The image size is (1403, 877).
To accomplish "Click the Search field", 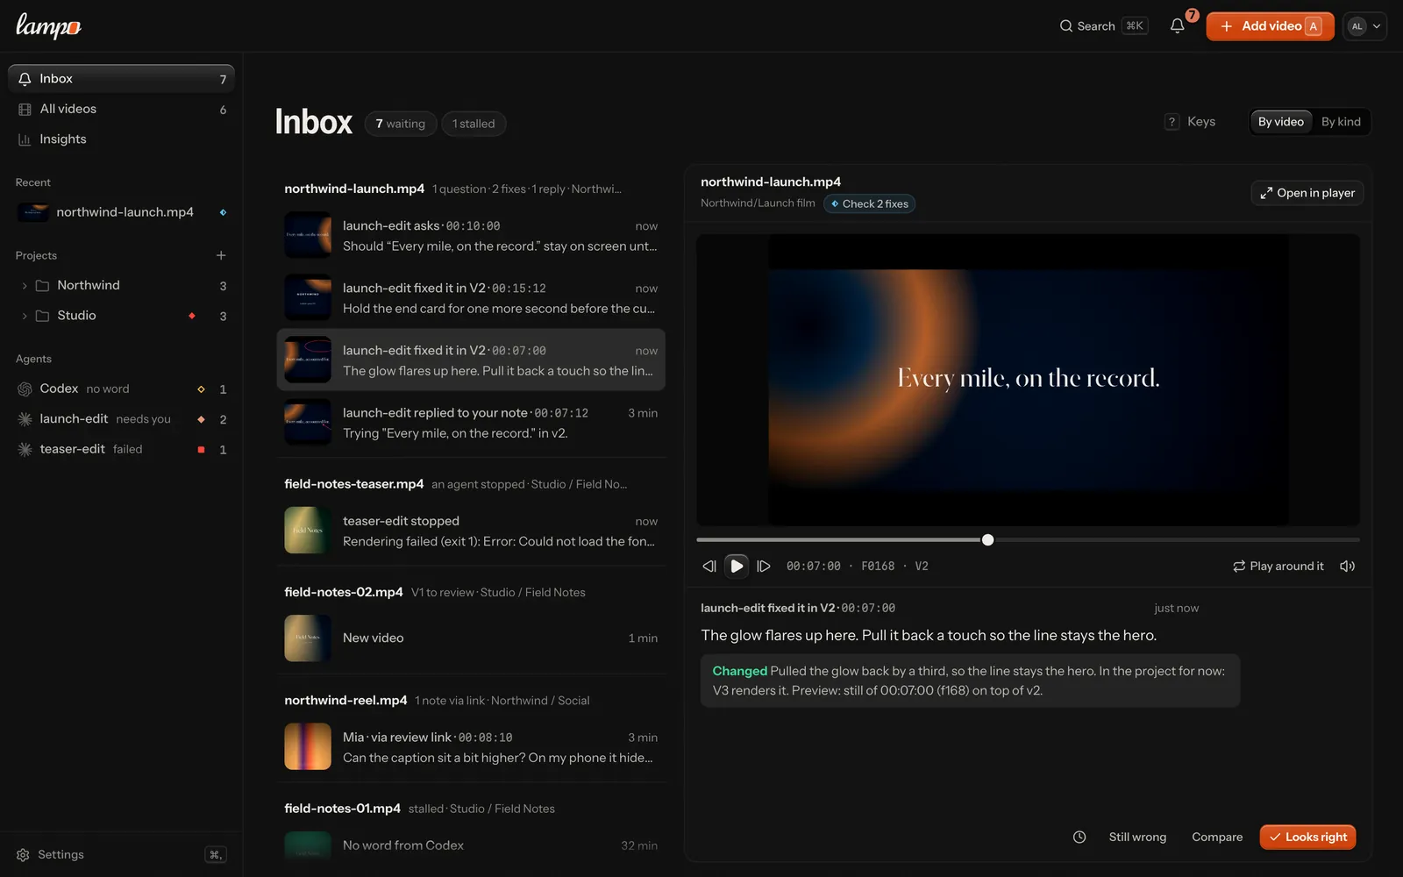I will click(1103, 26).
